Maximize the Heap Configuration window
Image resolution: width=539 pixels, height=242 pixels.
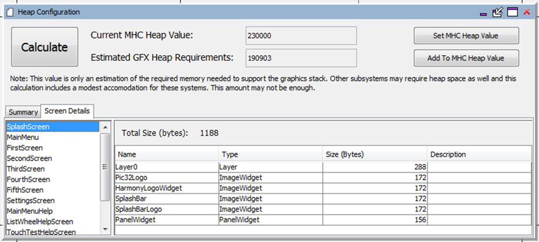[x=512, y=12]
